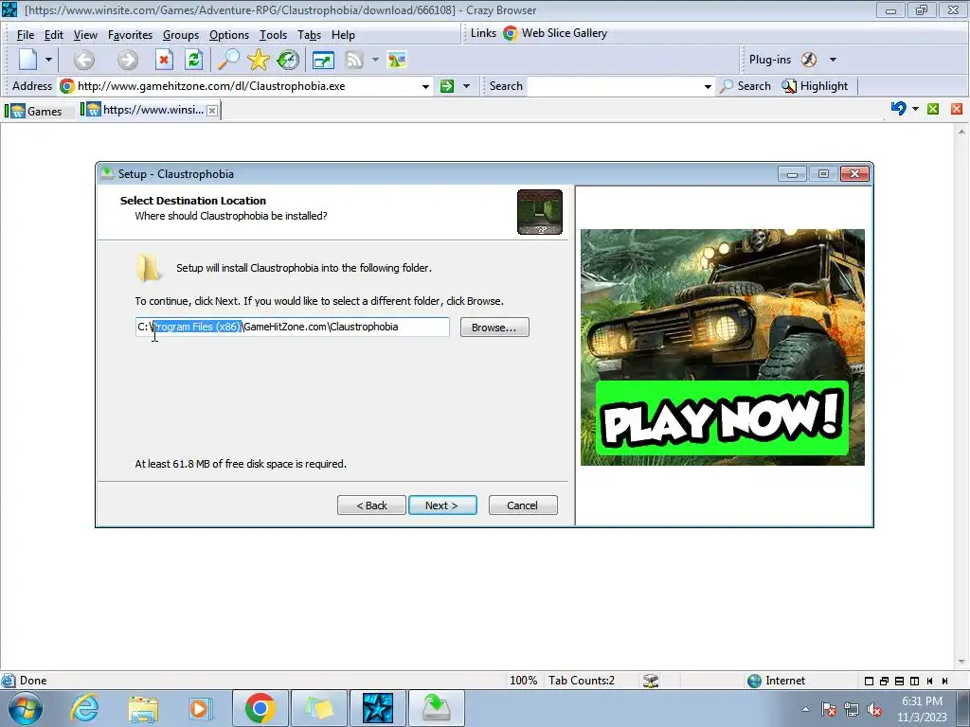Click the Web Slice Gallery link
The image size is (970, 727).
pos(555,33)
